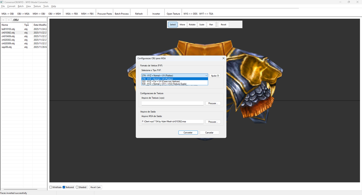Open the File menu
362x195 pixels.
coord(3,6)
